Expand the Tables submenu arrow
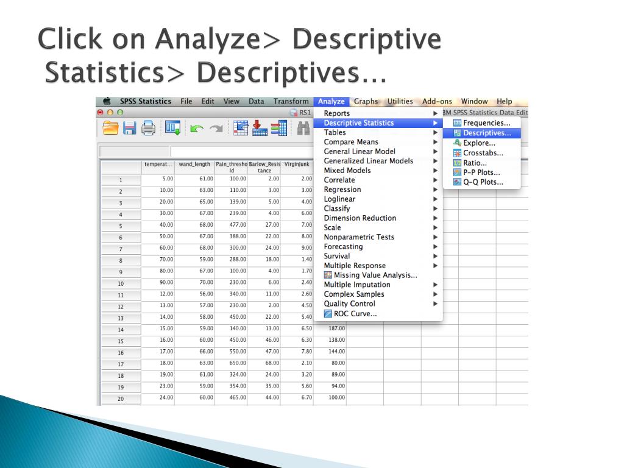The image size is (624, 468). pos(435,132)
